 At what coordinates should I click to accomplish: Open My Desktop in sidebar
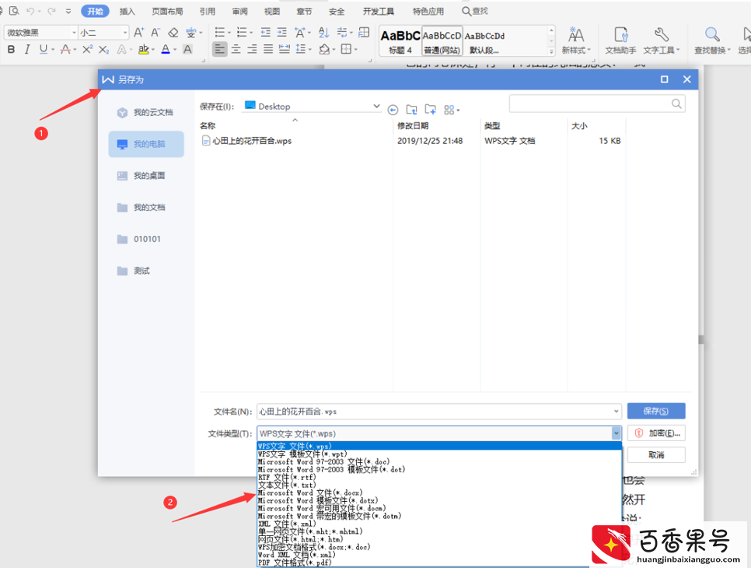[146, 175]
